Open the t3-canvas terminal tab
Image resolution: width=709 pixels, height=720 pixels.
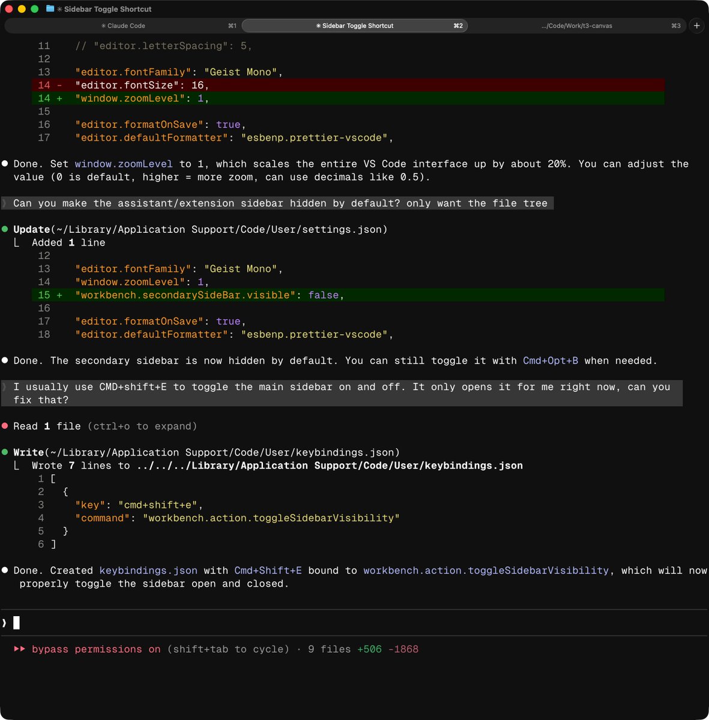576,26
